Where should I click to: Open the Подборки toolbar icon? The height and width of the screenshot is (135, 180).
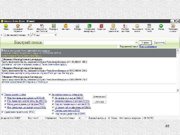53,26
